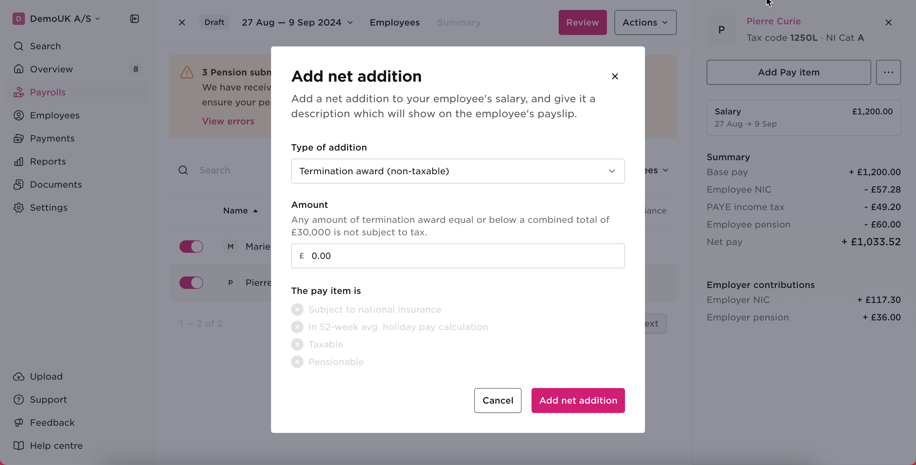Select the Employees person icon in sidebar

click(19, 115)
